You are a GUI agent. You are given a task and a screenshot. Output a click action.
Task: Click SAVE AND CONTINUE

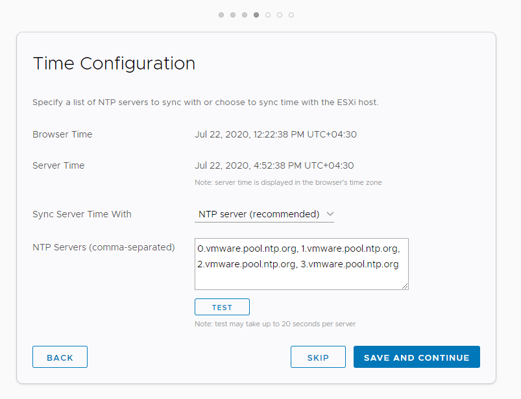(x=417, y=357)
